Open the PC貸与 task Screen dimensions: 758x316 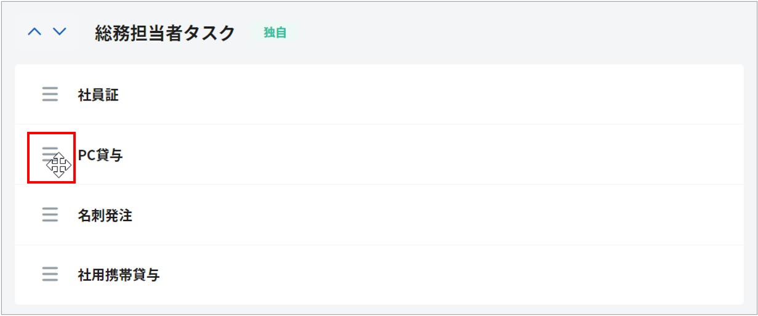pos(100,155)
